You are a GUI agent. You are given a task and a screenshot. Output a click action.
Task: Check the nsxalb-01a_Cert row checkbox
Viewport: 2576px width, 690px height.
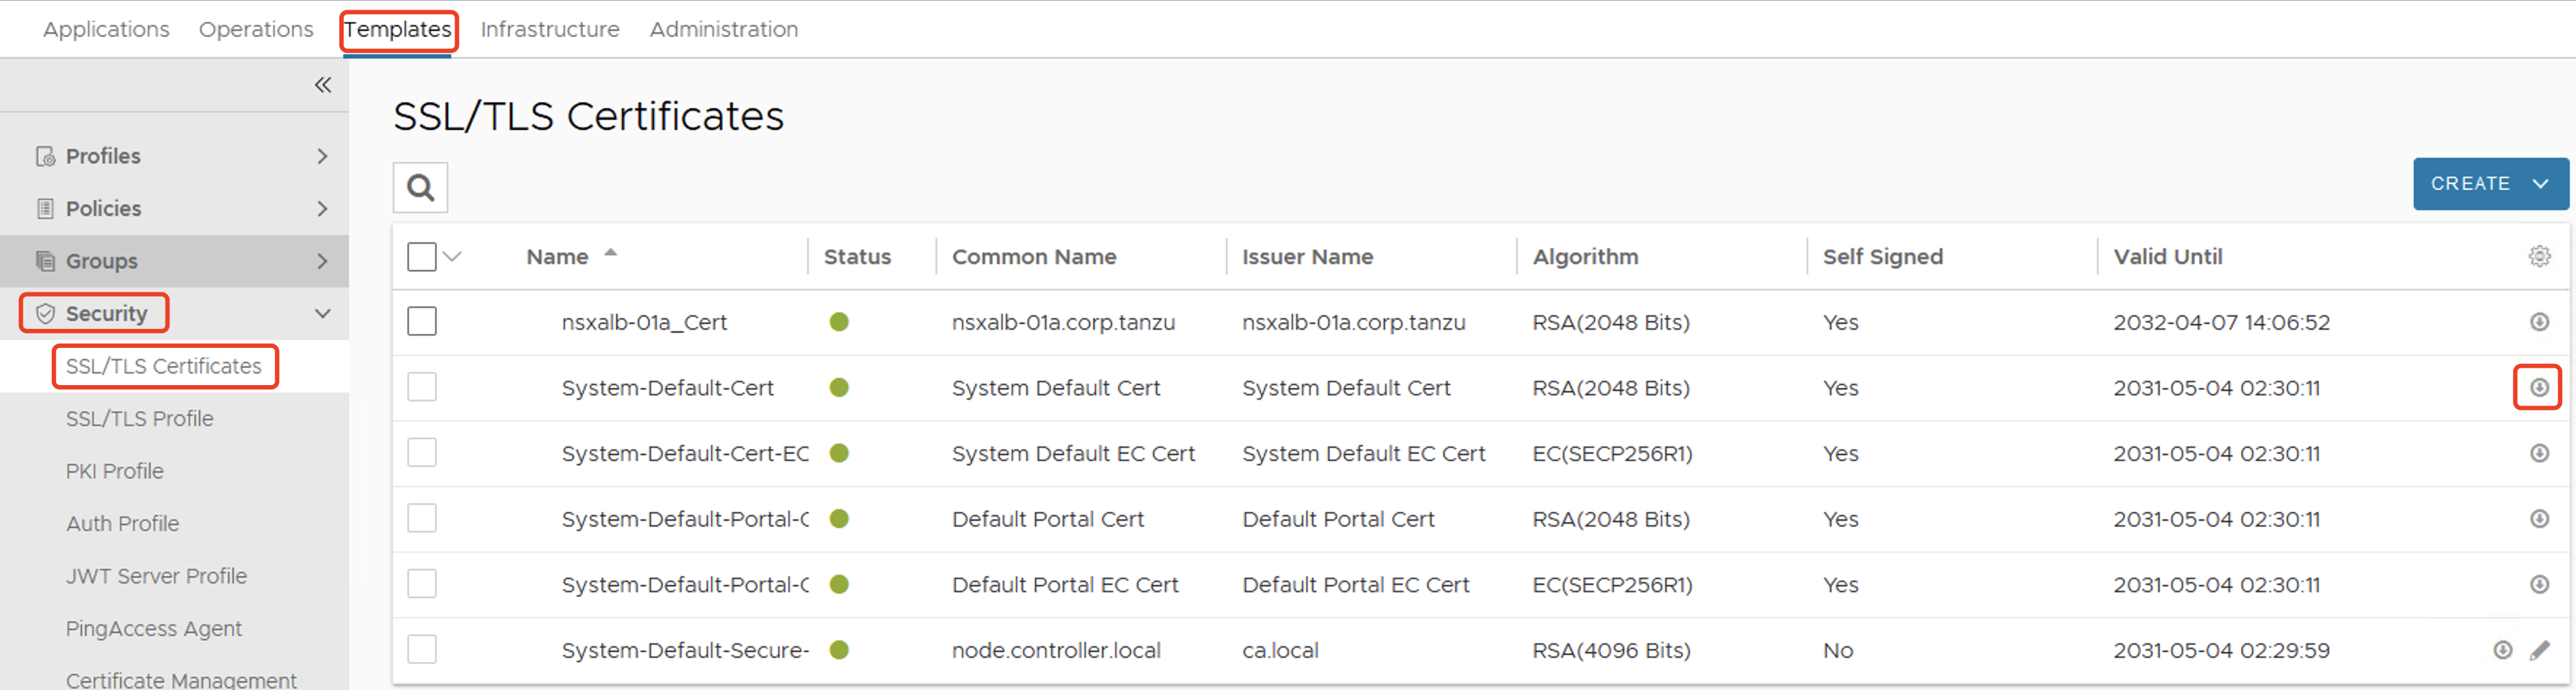(421, 321)
